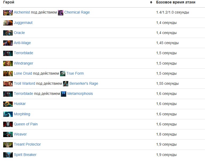The height and width of the screenshot is (161, 205).
Task: Sort table using the Герой column arrows
Action: tap(151, 2)
